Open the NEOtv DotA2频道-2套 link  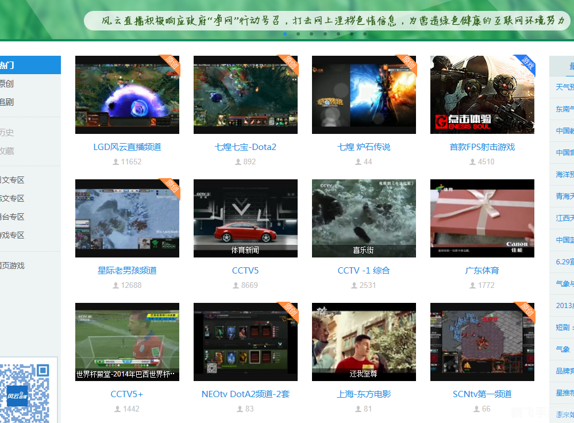(x=245, y=394)
